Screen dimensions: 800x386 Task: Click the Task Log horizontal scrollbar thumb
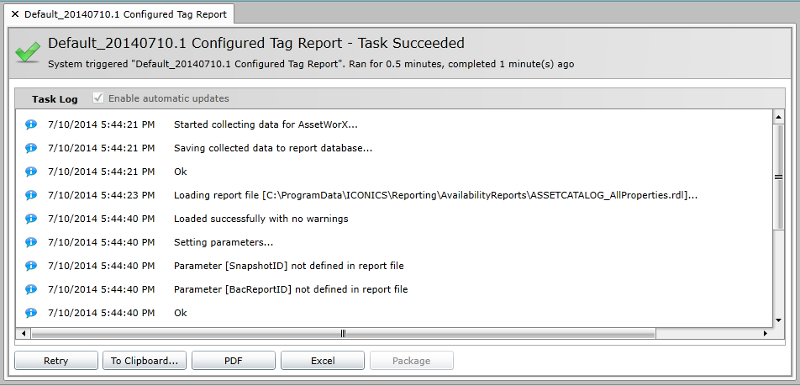point(343,334)
